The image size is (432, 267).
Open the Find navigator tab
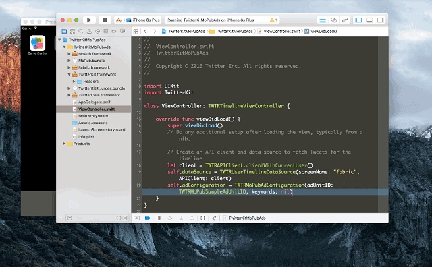pos(81,31)
